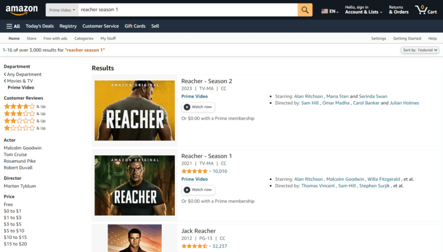
Task: Select the $0 to $1 price filter
Action: point(12,211)
